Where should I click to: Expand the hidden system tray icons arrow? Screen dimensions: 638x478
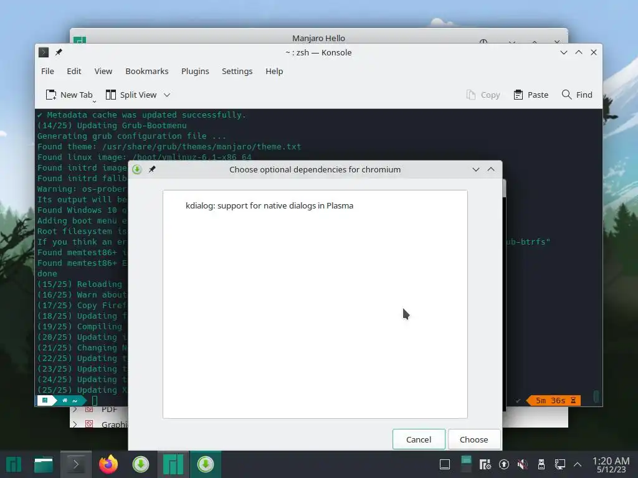tap(578, 464)
